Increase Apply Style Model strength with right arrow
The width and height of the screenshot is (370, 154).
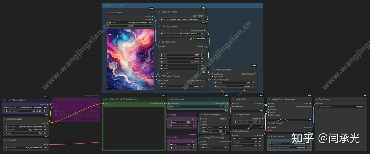click(x=253, y=83)
